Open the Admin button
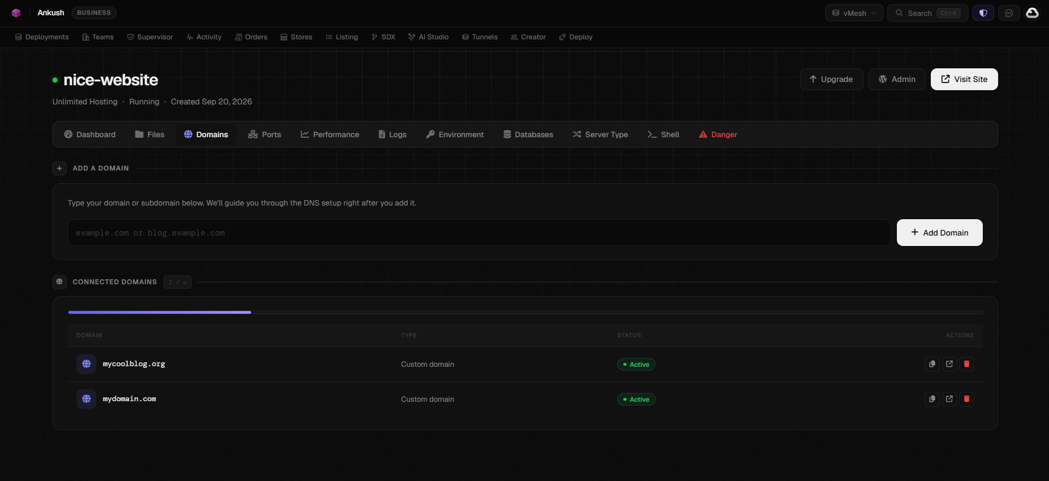1049x481 pixels. [897, 79]
